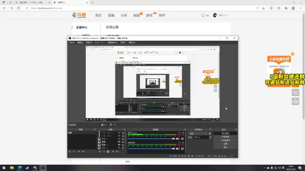Open the OBS 文件(F) menu
The width and height of the screenshot is (305, 171).
[72, 43]
